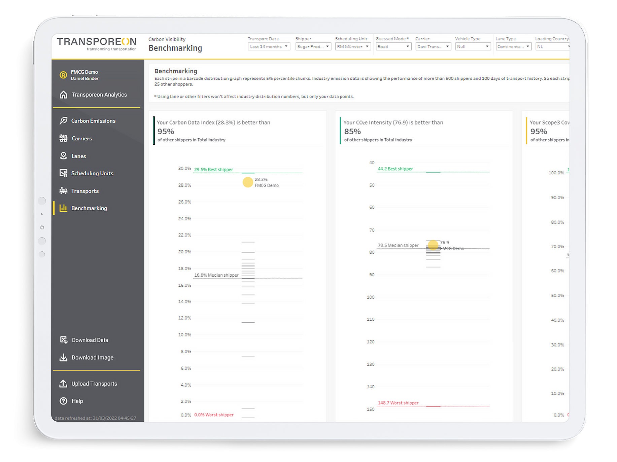Open the Scheduling Unit dropdown
Image resolution: width=617 pixels, height=462 pixels.
pyautogui.click(x=353, y=46)
